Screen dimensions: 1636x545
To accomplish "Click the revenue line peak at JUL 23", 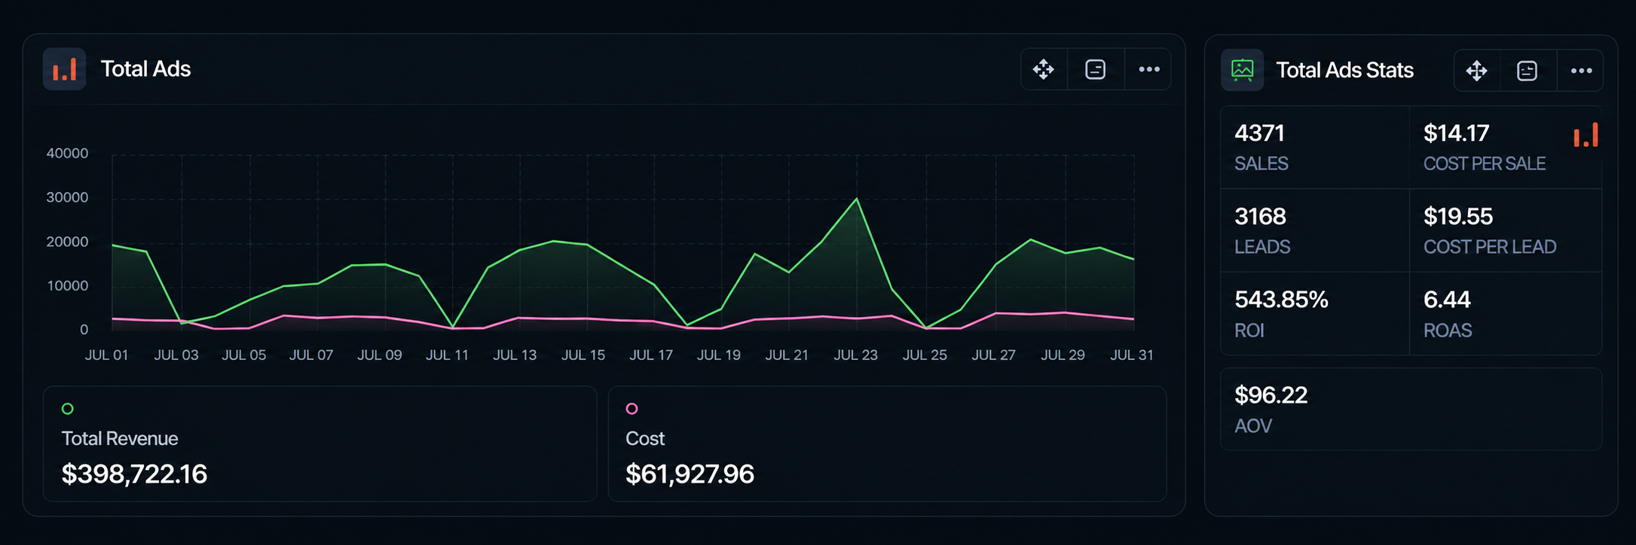I will 857,199.
